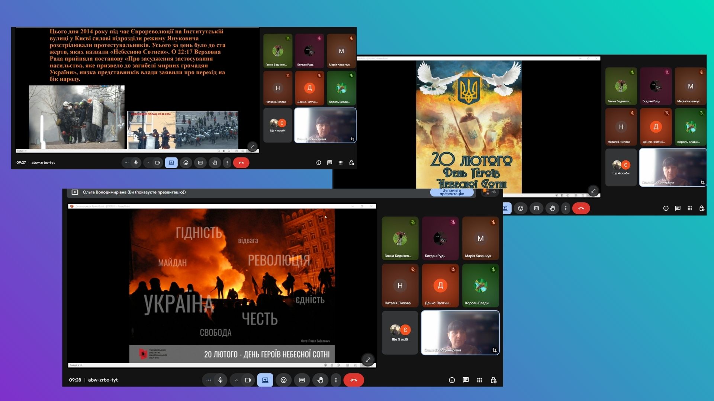Expand the ГІДНІСТЬ presentation to fullscreen
Viewport: 714px width, 401px height.
pos(368,359)
